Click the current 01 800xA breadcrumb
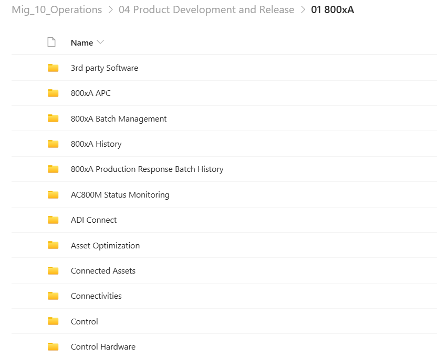Screen dimensions: 437x359 click(x=332, y=10)
